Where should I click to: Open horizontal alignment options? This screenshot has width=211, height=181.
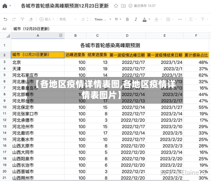[x=191, y=19]
